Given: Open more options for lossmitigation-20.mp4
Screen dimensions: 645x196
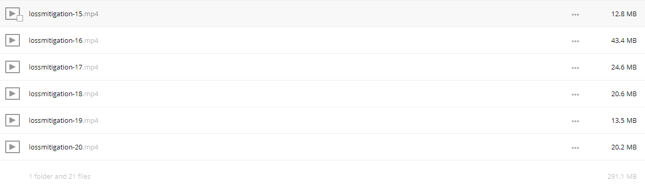Looking at the screenshot, I should pos(575,148).
